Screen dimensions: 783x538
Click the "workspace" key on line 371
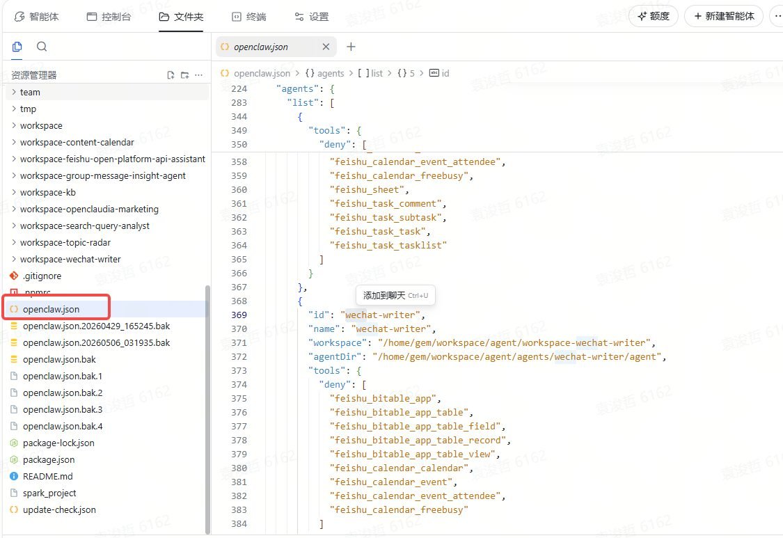pyautogui.click(x=337, y=342)
